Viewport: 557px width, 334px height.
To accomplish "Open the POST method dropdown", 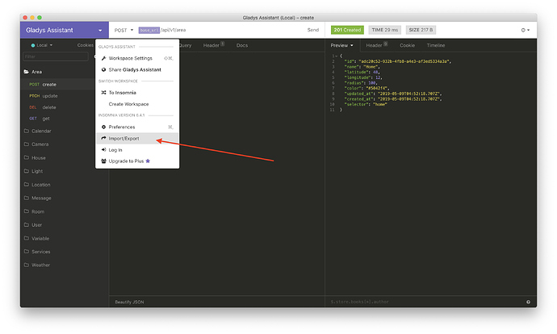I will pyautogui.click(x=124, y=30).
